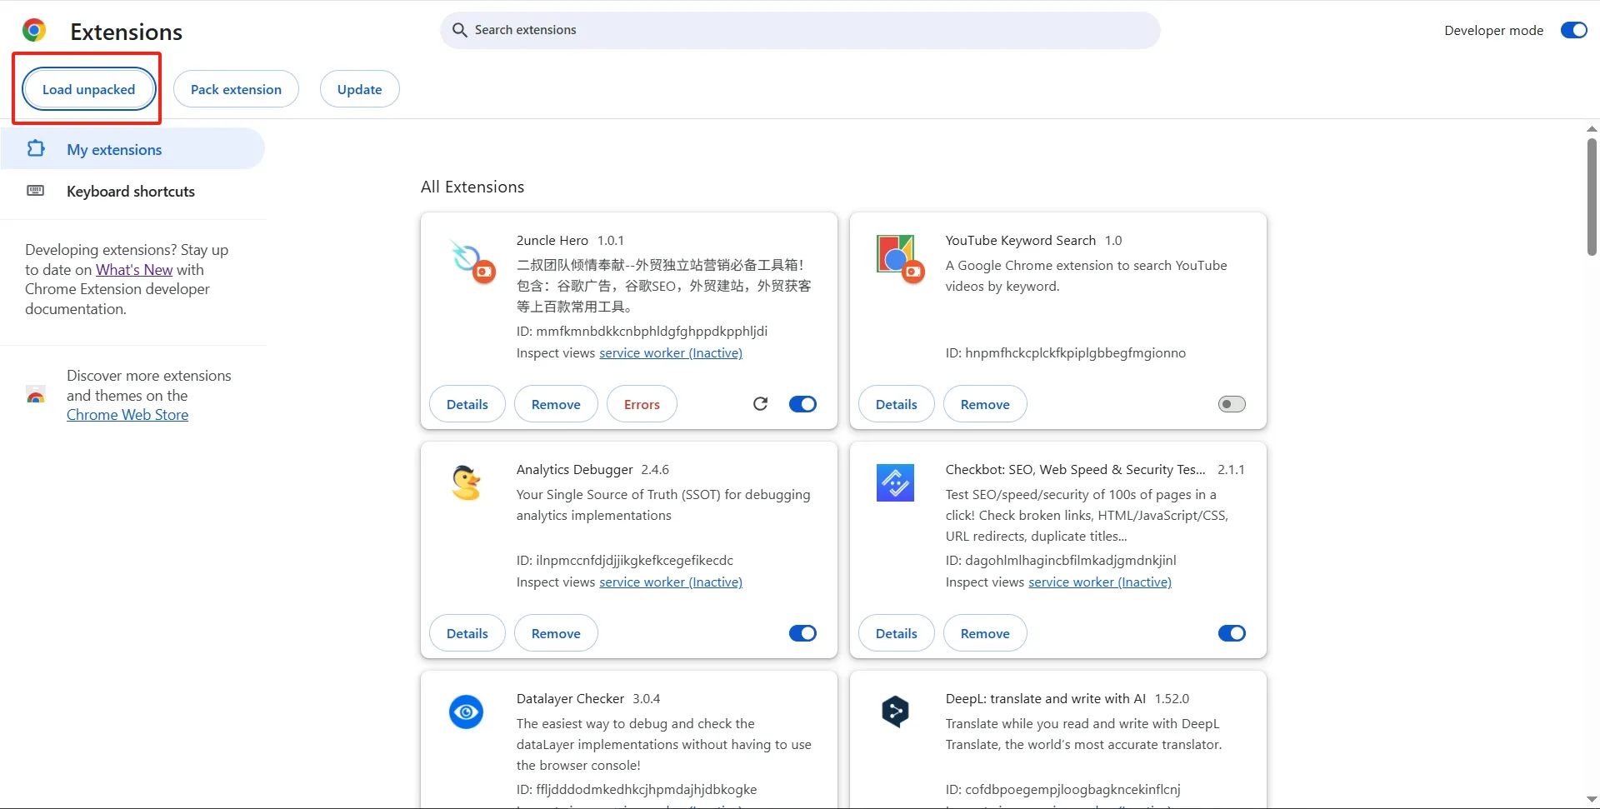
Task: Click Load unpacked button
Action: coord(88,89)
